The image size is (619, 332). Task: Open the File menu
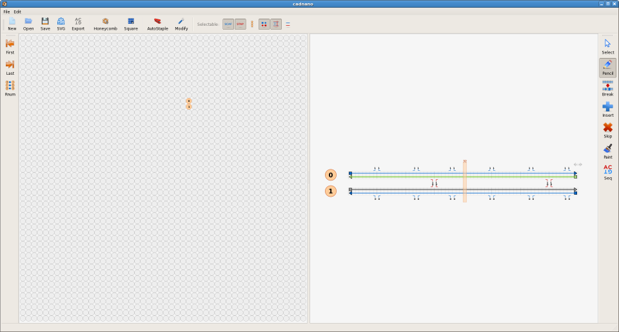6,12
